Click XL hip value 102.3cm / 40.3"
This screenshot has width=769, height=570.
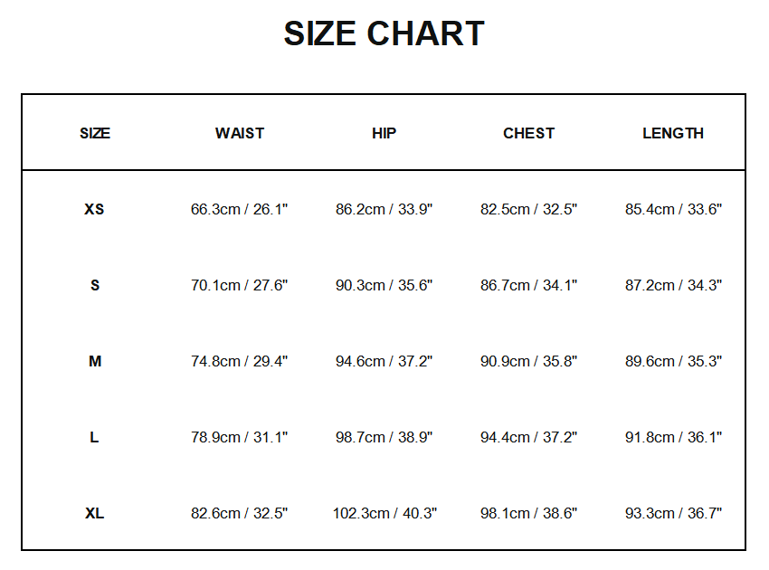tap(384, 513)
